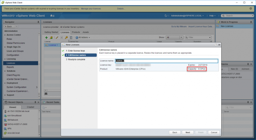
Task: Open Roles in the Navigator
Action: pyautogui.click(x=9, y=39)
